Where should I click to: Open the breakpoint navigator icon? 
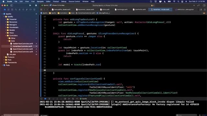[30, 10]
